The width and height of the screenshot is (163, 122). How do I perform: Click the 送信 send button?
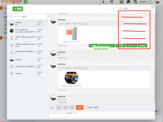pos(80,107)
